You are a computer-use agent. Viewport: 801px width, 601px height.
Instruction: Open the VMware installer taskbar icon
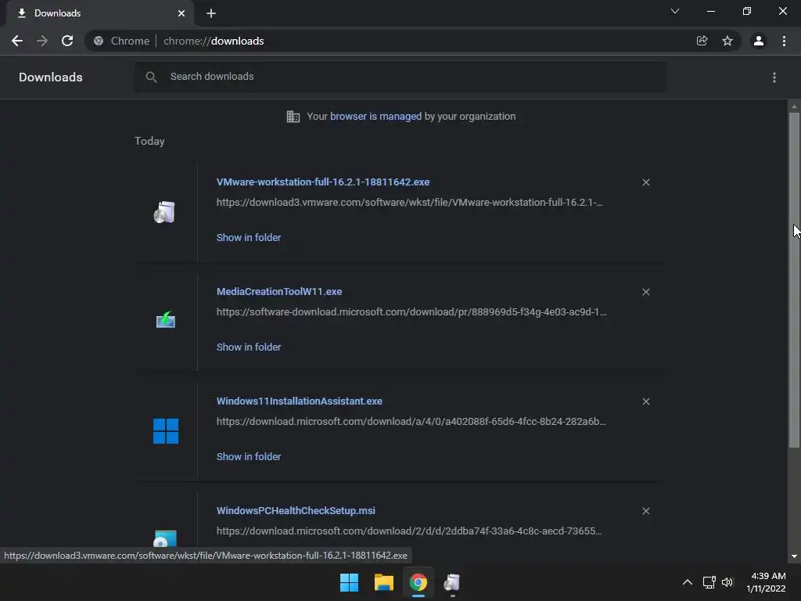point(452,582)
